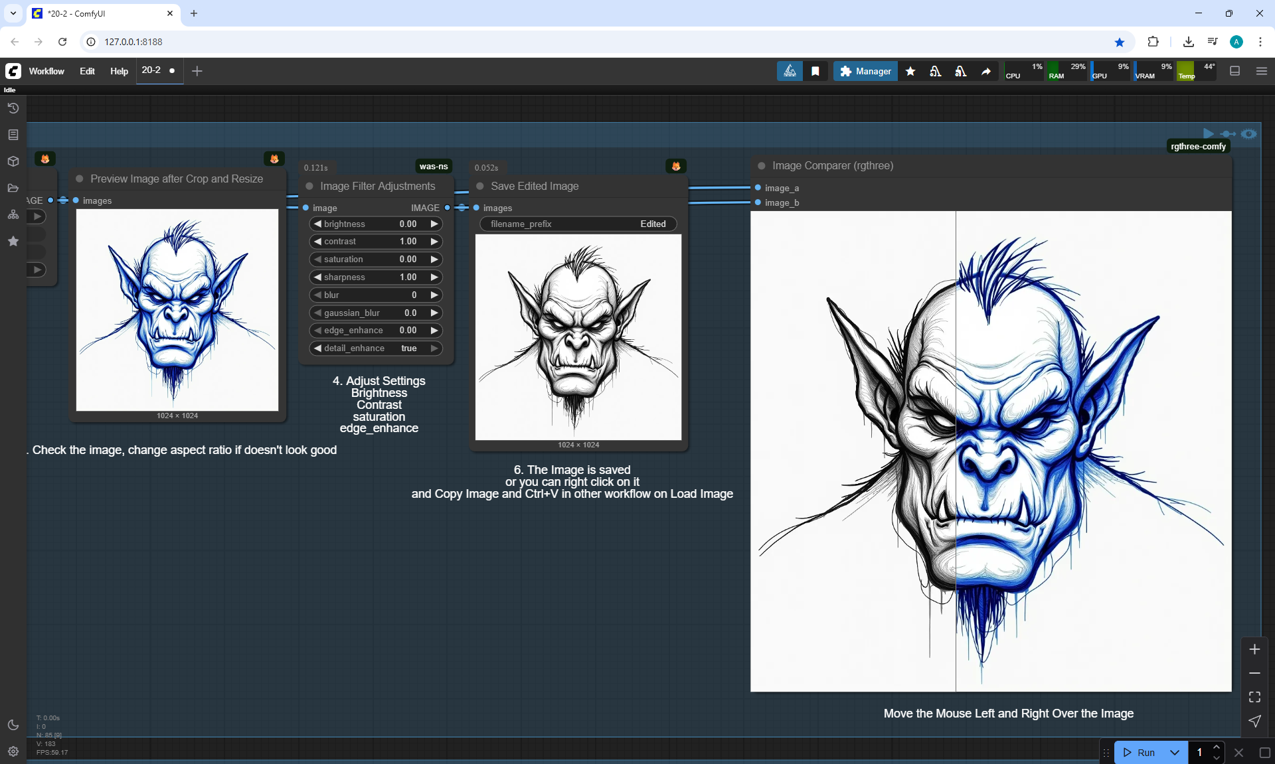Expand the Run button dropdown arrow
This screenshot has width=1275, height=764.
coord(1174,753)
